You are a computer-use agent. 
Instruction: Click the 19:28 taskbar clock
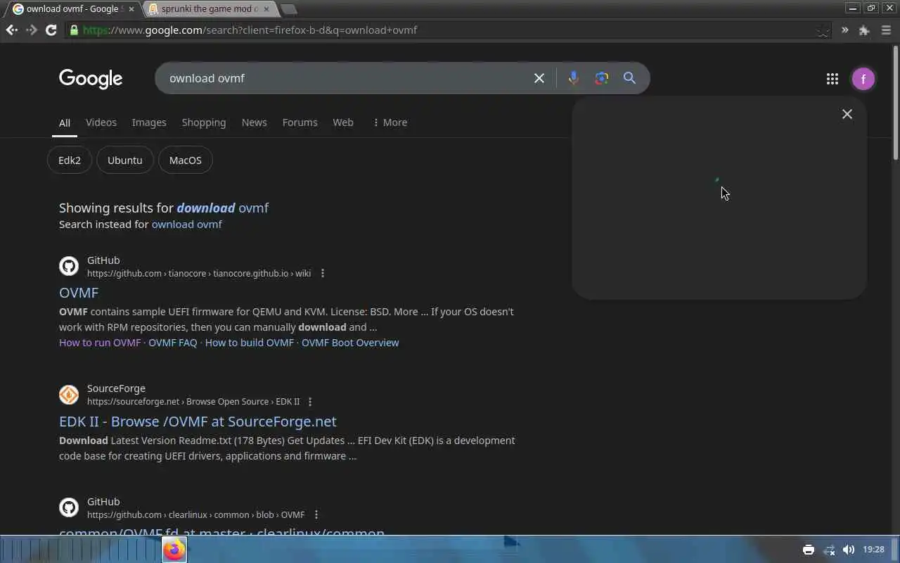(873, 550)
